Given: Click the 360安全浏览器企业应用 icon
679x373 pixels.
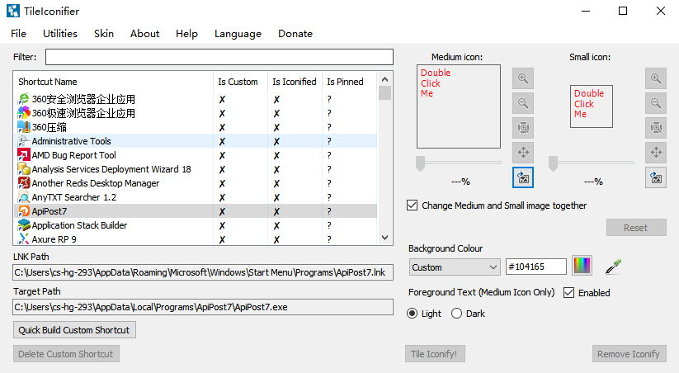Looking at the screenshot, I should pos(24,99).
